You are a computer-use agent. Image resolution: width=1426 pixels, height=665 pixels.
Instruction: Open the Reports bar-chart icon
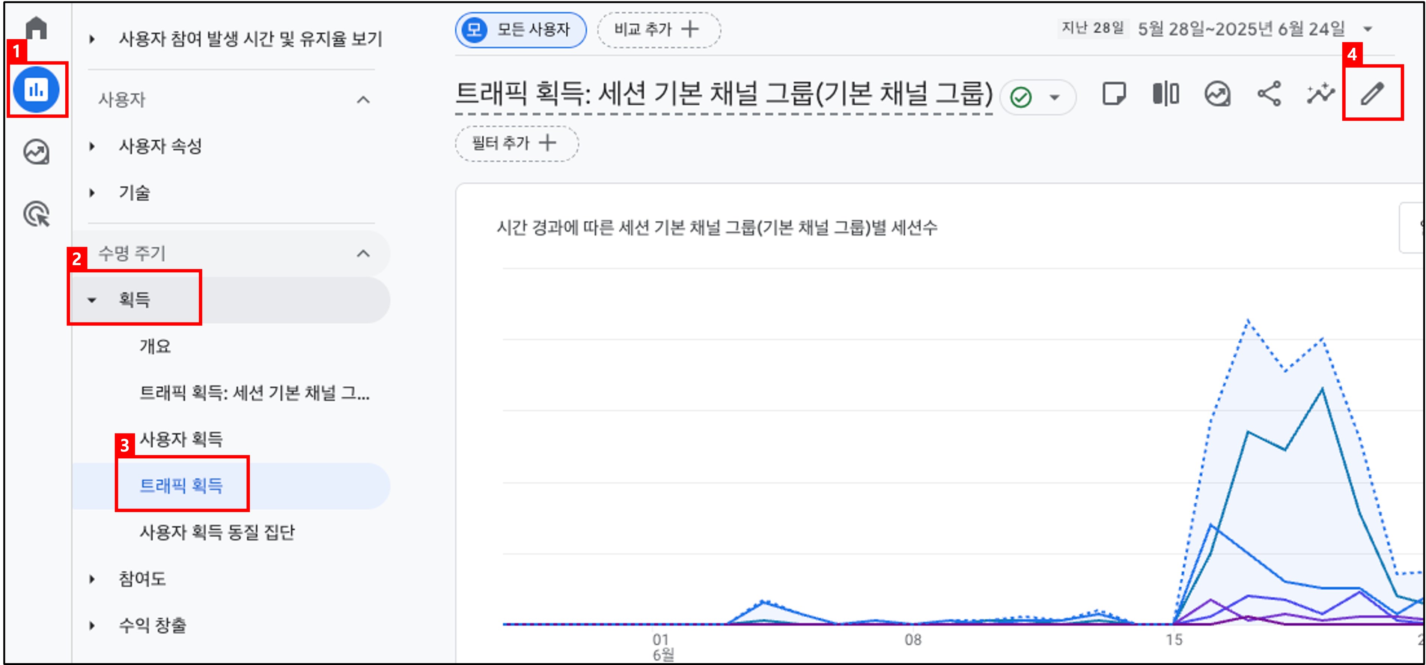tap(36, 89)
